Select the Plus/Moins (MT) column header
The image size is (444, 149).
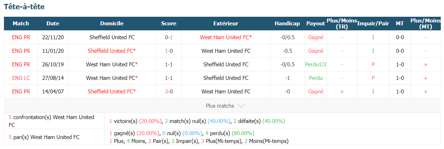(x=425, y=24)
